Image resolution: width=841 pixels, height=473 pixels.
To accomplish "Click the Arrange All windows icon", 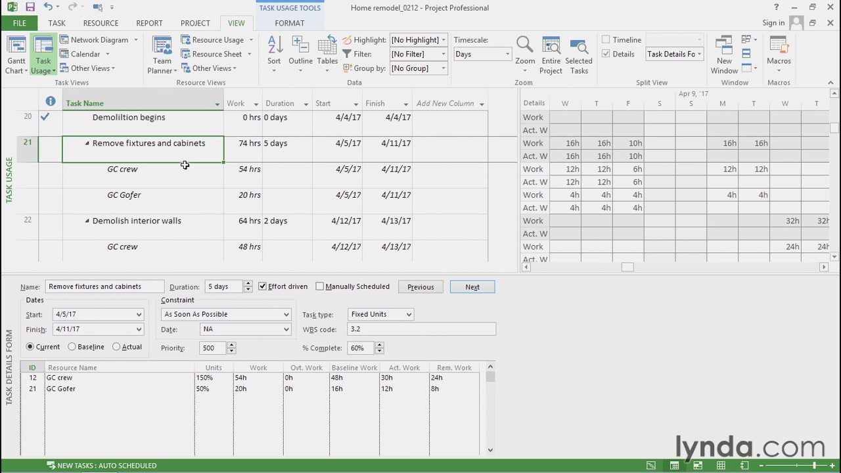I will pyautogui.click(x=746, y=53).
